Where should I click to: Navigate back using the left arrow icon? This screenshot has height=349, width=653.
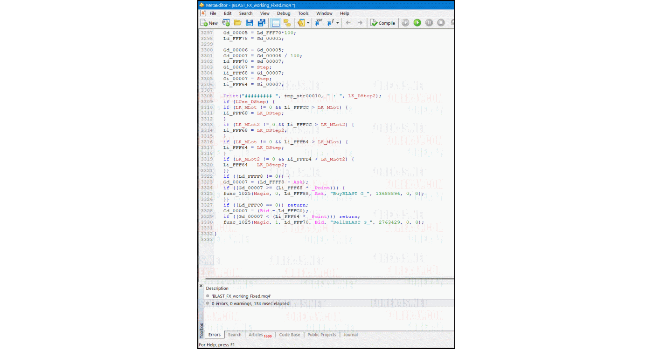tap(348, 22)
